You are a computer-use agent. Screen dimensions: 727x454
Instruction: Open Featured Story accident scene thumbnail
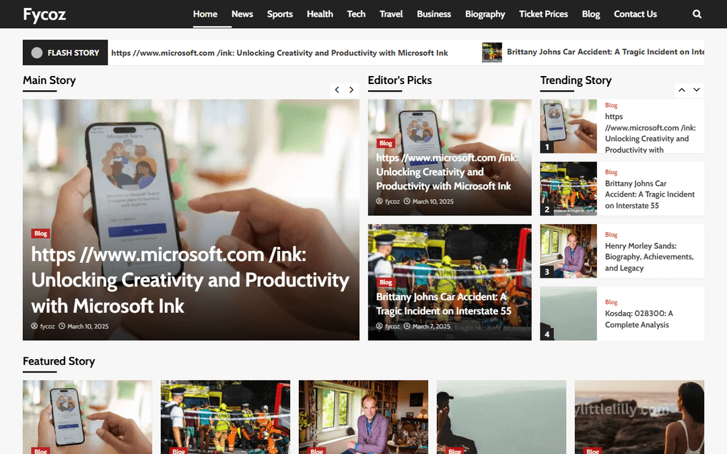click(x=226, y=417)
